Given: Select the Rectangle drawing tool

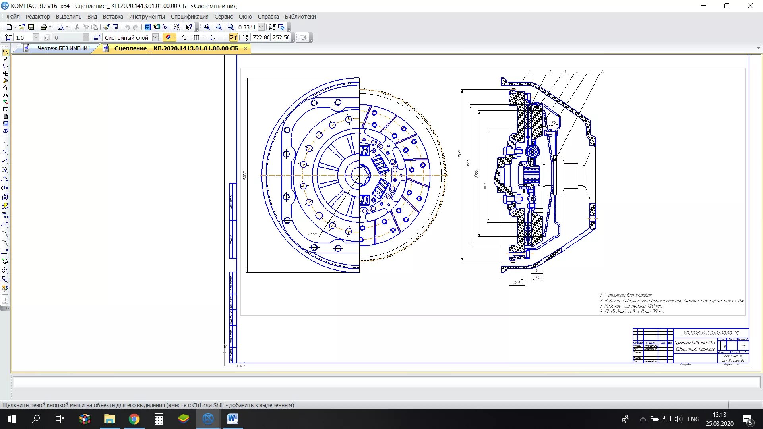Looking at the screenshot, I should [x=5, y=252].
